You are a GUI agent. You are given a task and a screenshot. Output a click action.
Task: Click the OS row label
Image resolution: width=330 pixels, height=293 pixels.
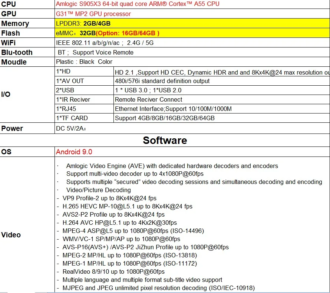click(x=6, y=152)
